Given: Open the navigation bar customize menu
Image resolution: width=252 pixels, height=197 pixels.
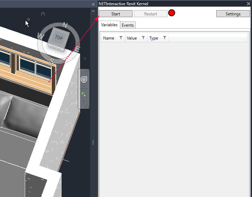Looking at the screenshot, I should coord(87,106).
